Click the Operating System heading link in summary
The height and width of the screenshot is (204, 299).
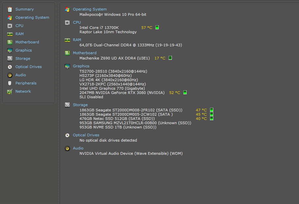(90, 9)
